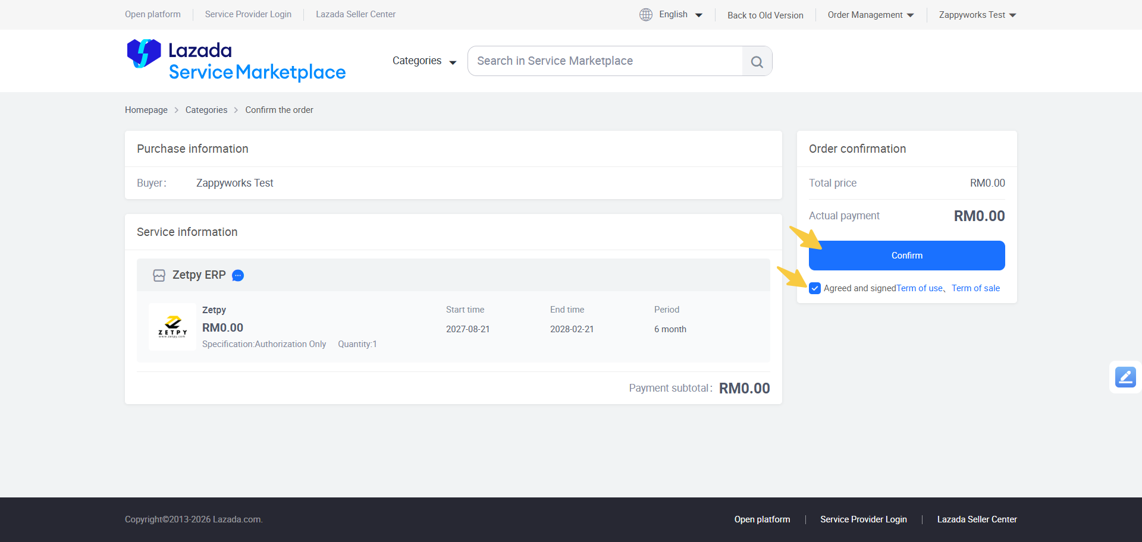Click the Total price RM0.00 value
The height and width of the screenshot is (542, 1142).
987,183
